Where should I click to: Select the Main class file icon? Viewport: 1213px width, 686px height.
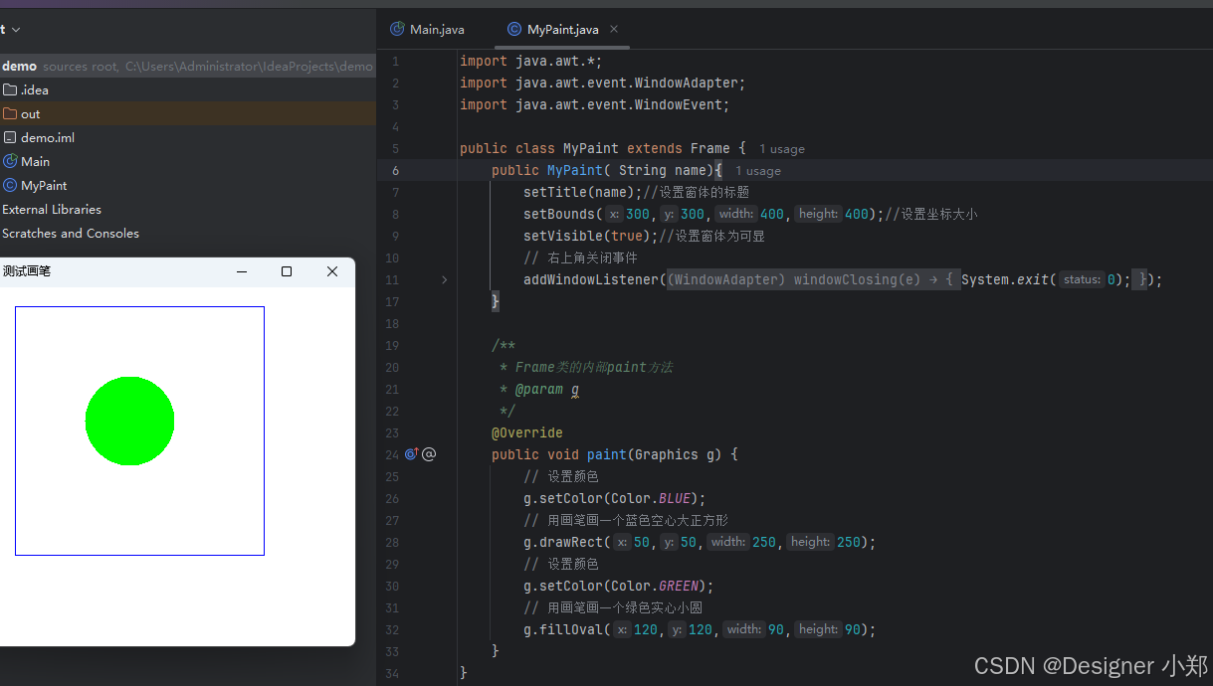coord(10,161)
